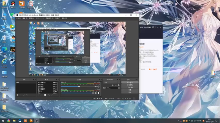
Task: Toggle lock on 图像 2 source
Action: (56, 91)
